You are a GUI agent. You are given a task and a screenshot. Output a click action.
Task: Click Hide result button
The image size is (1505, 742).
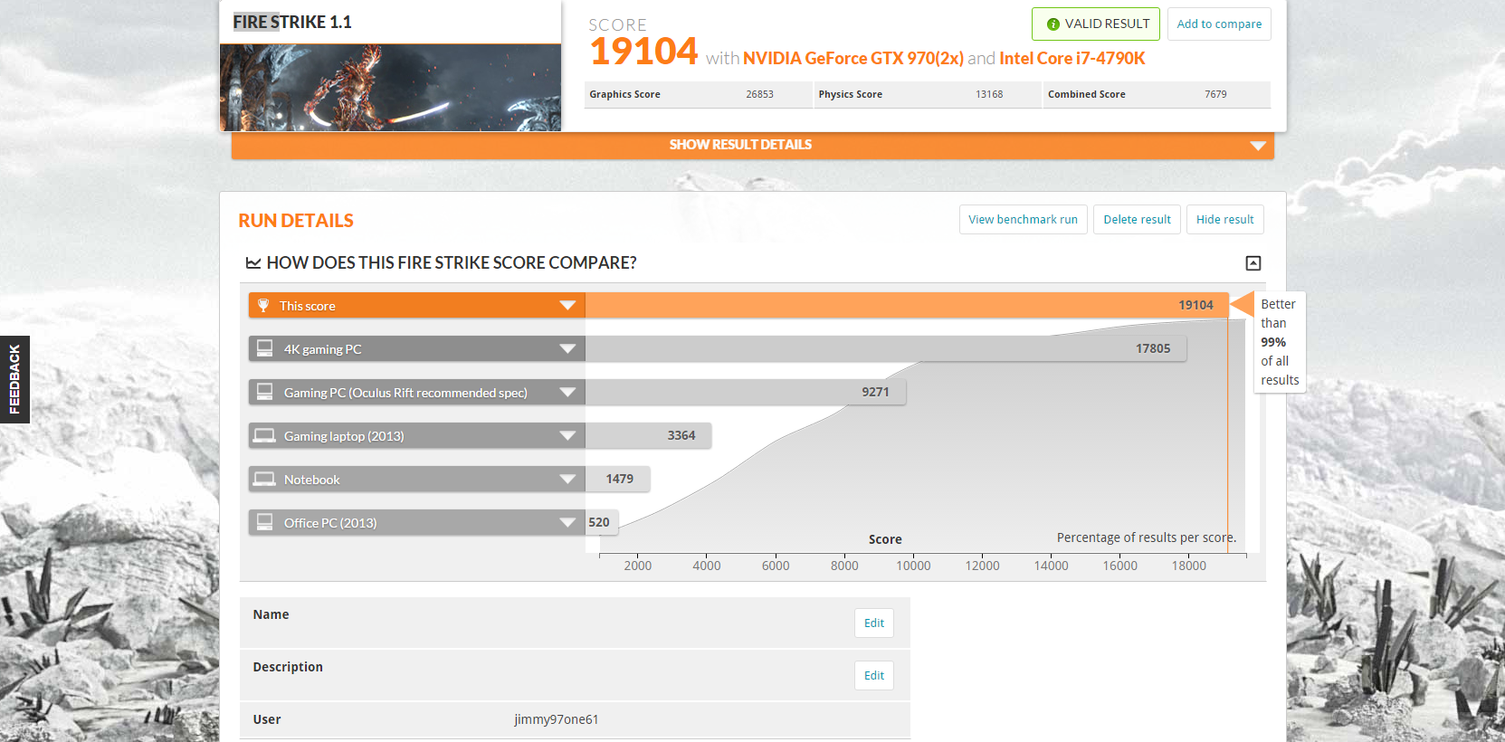(1224, 220)
